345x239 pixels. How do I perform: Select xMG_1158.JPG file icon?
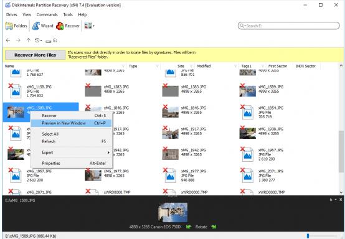pos(15,91)
